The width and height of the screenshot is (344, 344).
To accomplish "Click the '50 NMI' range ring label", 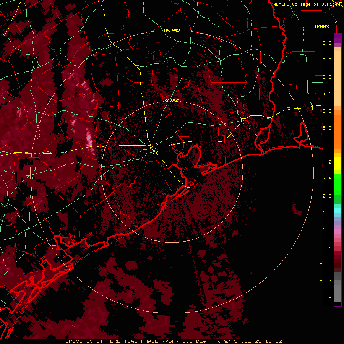I will click(172, 101).
